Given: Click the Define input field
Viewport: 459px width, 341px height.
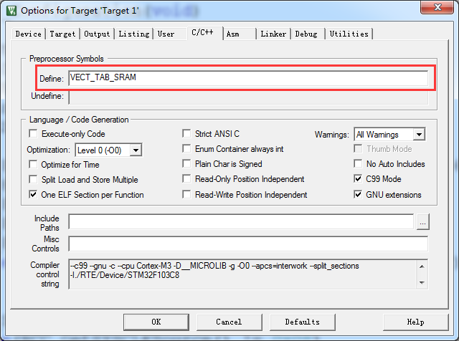Looking at the screenshot, I should [248, 78].
